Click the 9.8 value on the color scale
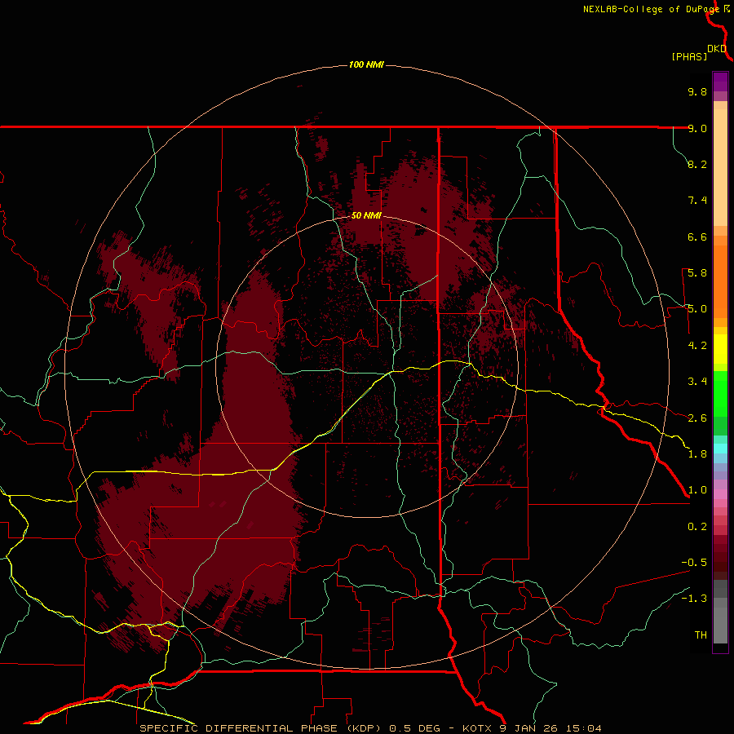Viewport: 734px width, 734px height. point(697,91)
